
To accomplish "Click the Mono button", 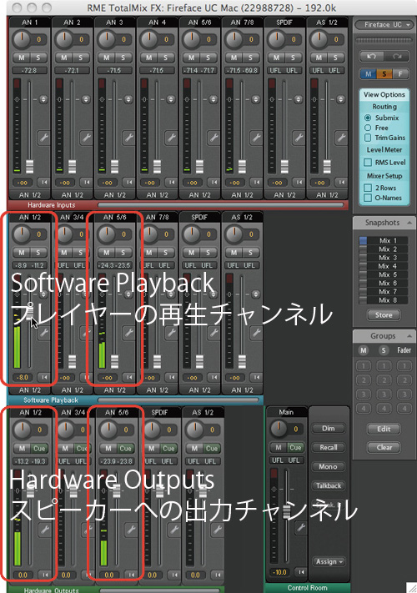I will point(328,467).
